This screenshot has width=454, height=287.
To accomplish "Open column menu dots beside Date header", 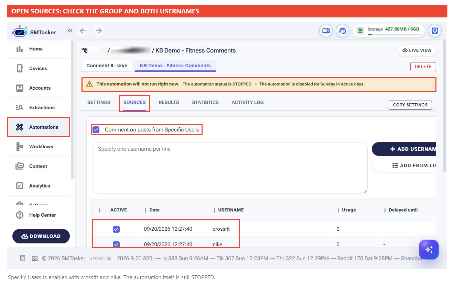I will 145,210.
